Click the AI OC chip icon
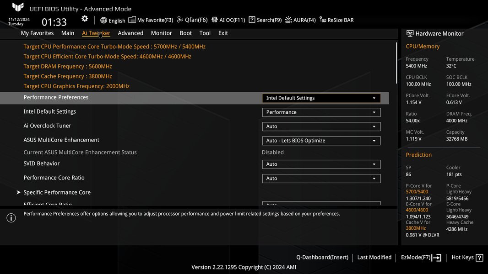The width and height of the screenshot is (488, 274). click(214, 20)
